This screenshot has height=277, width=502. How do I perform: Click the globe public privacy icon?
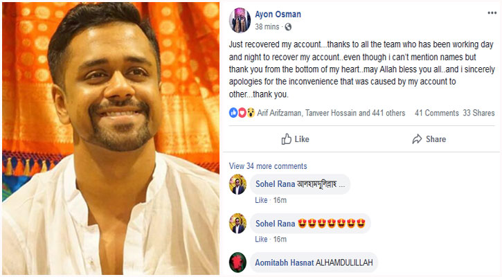point(288,27)
